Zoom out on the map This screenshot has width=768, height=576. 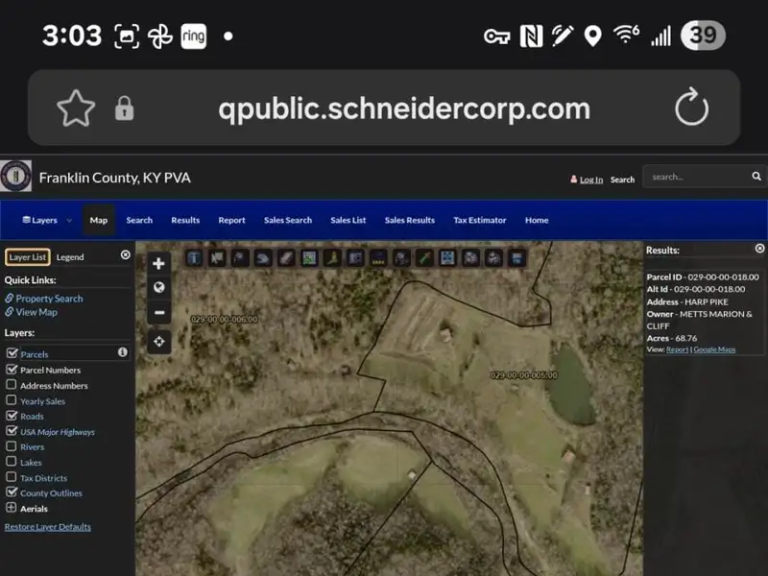pyautogui.click(x=159, y=312)
